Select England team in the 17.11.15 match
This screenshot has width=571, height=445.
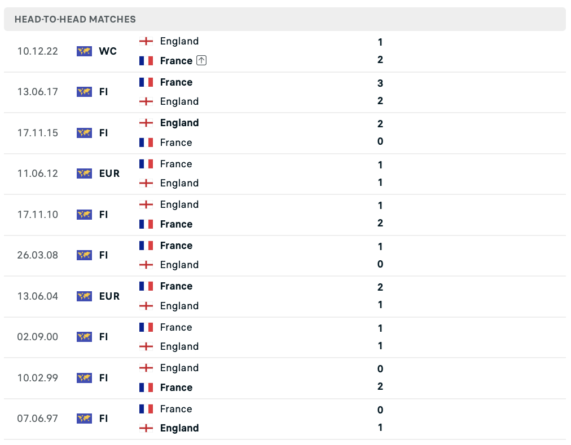[x=179, y=123]
